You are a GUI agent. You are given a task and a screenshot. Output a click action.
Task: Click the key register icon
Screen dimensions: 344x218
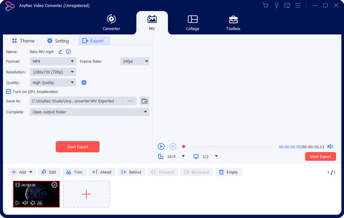point(276,6)
